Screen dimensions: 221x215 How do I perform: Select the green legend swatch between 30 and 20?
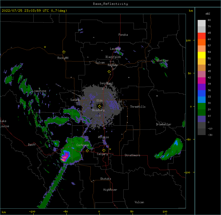pos(202,106)
